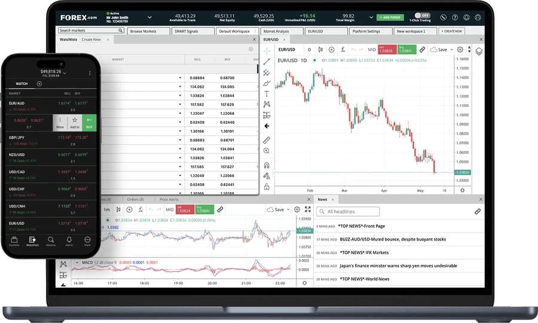The width and height of the screenshot is (538, 323).
Task: Select the brush drawing tool in chart sidebar
Action: point(267,83)
